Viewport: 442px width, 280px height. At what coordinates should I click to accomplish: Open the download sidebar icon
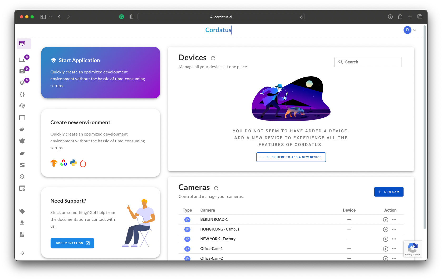(22, 223)
